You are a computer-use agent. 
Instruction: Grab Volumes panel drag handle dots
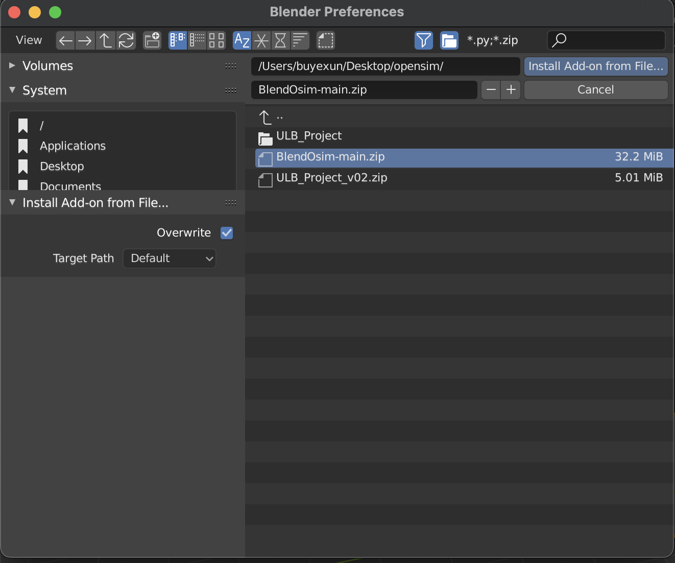(231, 66)
